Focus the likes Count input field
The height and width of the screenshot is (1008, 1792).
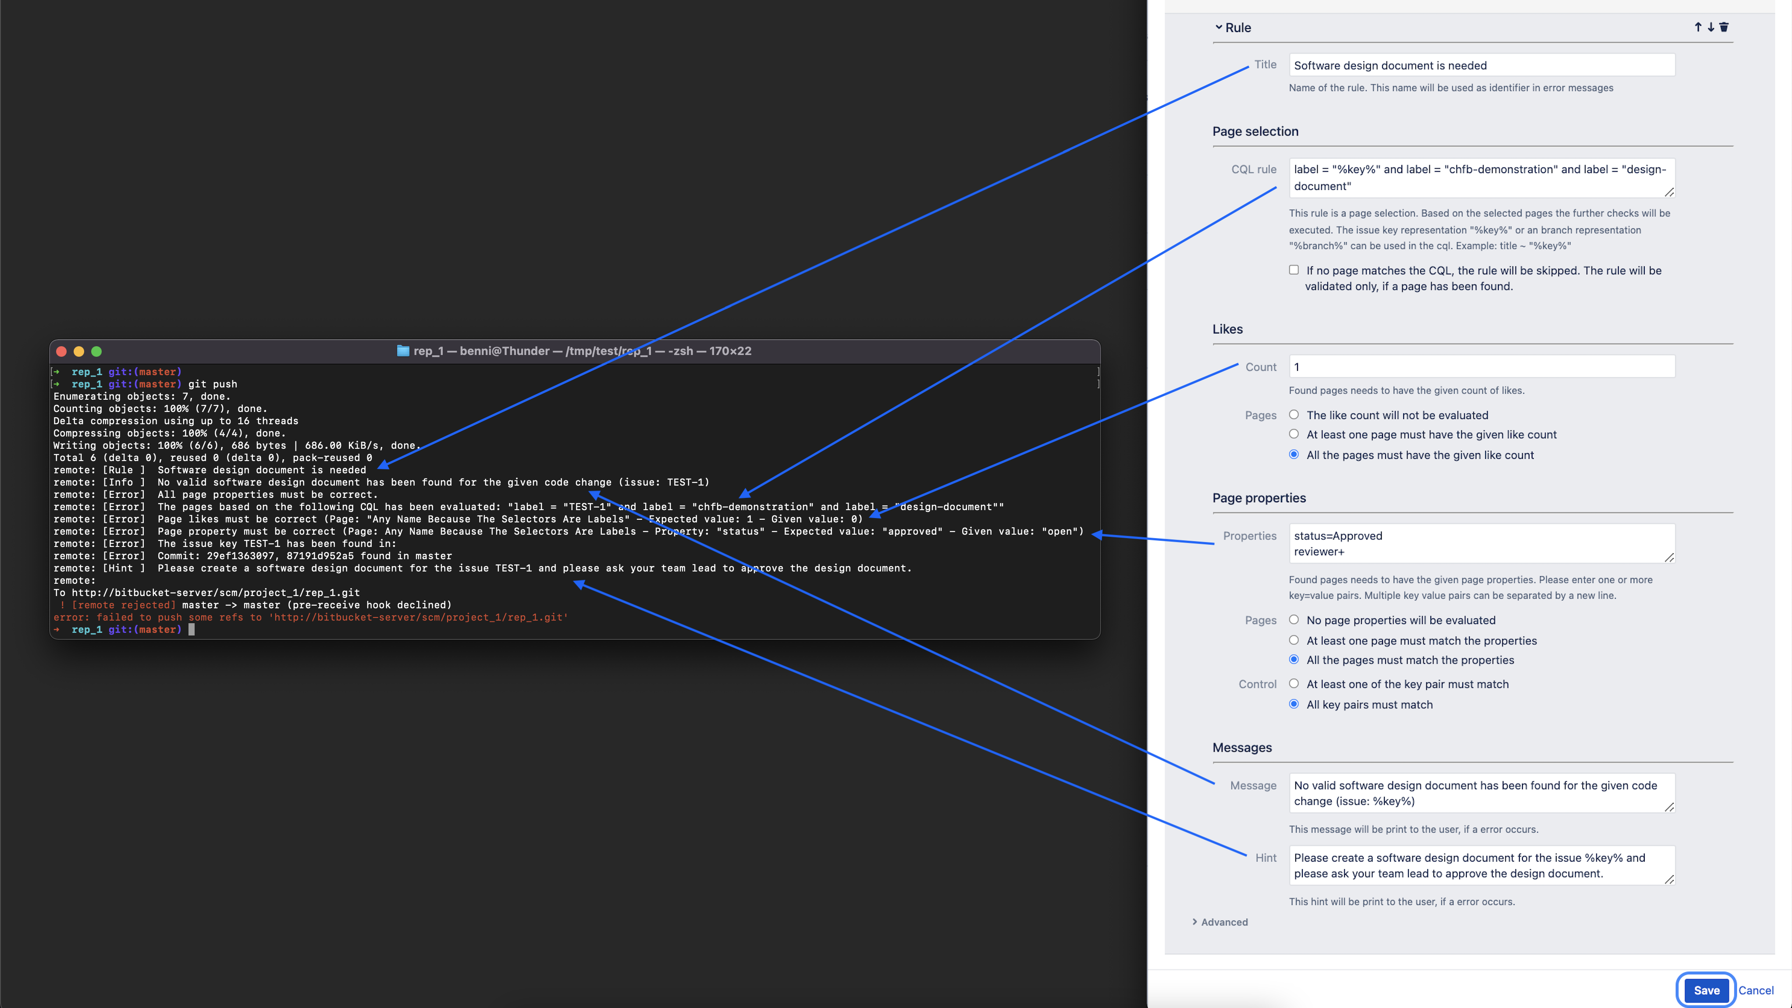point(1481,367)
